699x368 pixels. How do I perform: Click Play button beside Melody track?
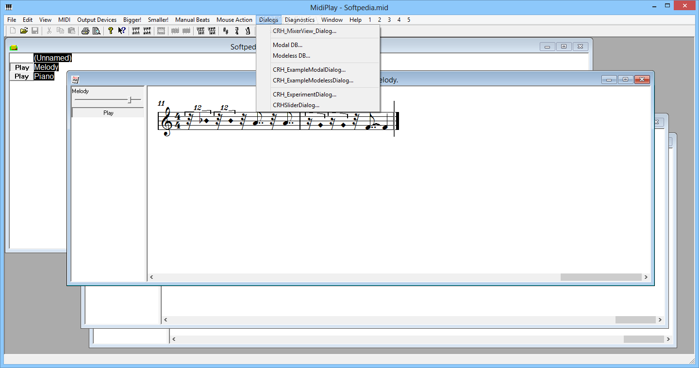tap(22, 67)
